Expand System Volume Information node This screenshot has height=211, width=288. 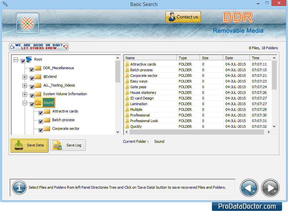[25, 94]
